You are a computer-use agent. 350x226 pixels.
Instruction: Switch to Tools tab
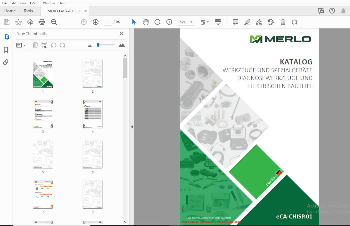[x=28, y=11]
